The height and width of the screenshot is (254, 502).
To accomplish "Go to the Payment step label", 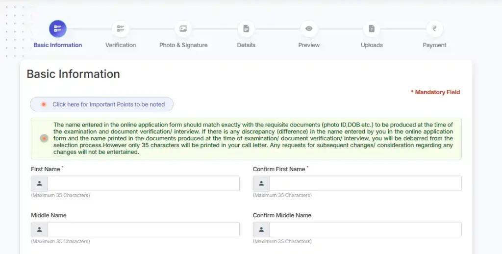I will click(x=434, y=45).
